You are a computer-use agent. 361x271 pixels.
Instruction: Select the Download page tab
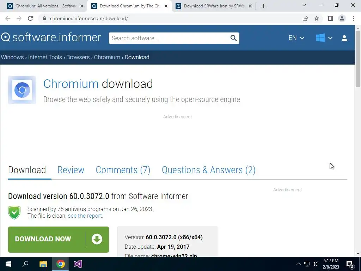point(27,170)
